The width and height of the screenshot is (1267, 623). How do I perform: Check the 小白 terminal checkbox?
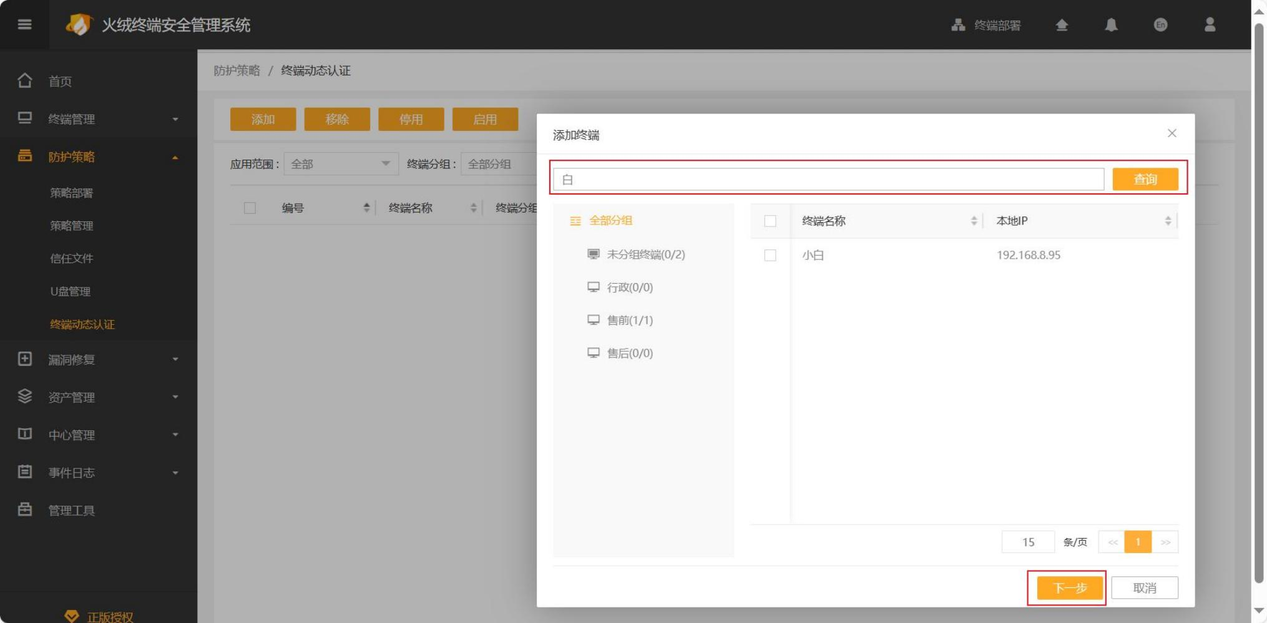[770, 255]
